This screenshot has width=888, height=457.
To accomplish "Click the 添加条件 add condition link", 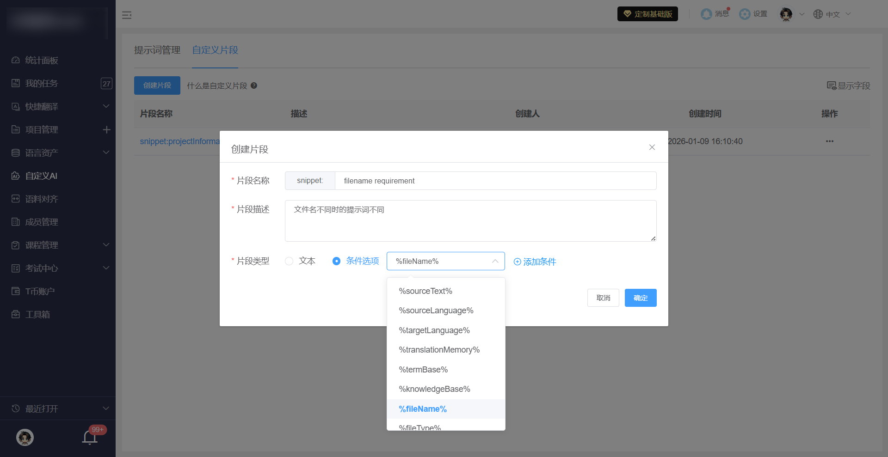I will click(535, 262).
